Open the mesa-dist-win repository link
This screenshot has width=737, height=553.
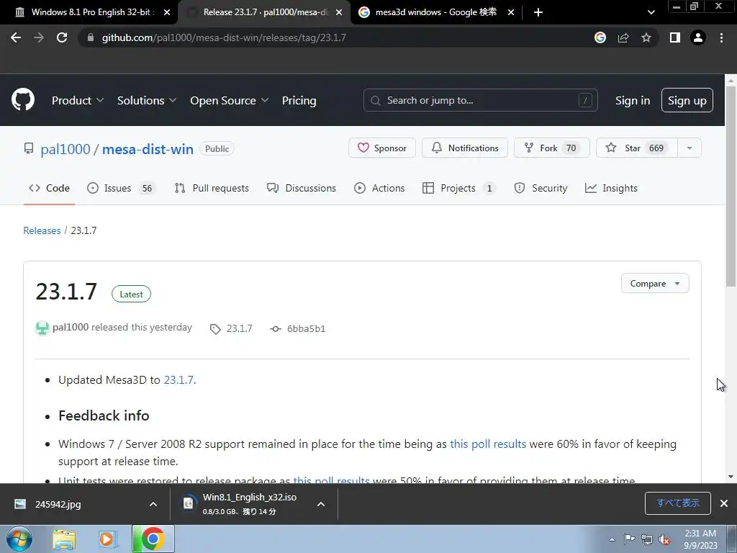(148, 149)
